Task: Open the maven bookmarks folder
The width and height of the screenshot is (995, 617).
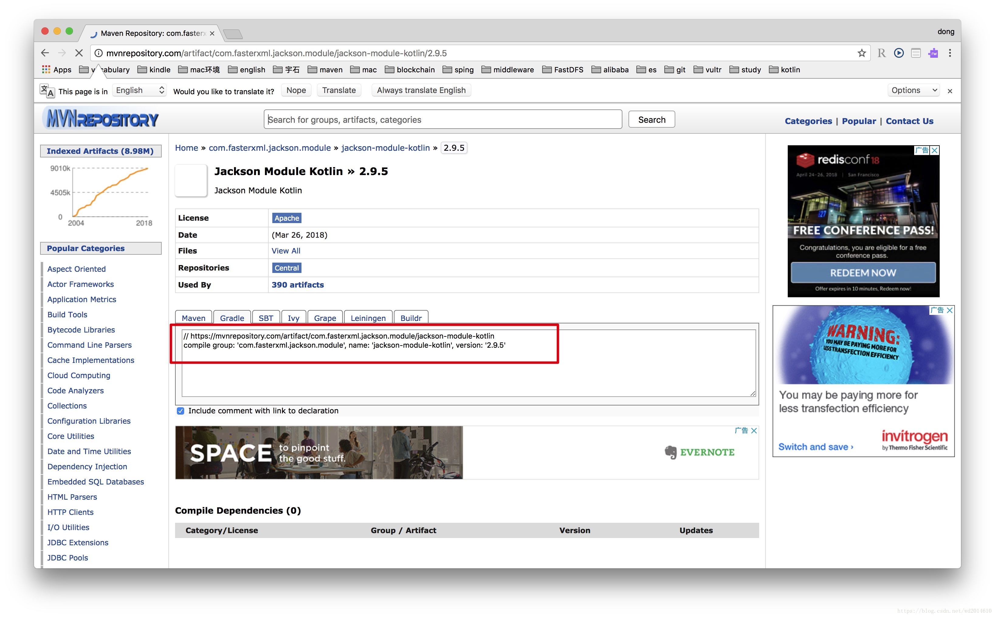Action: [x=325, y=70]
